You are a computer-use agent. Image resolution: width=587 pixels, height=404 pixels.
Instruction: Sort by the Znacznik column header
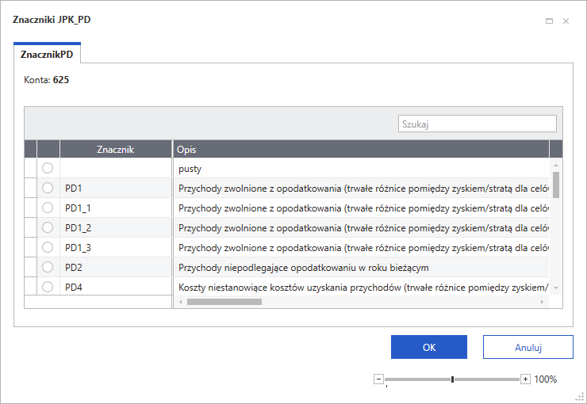(115, 149)
